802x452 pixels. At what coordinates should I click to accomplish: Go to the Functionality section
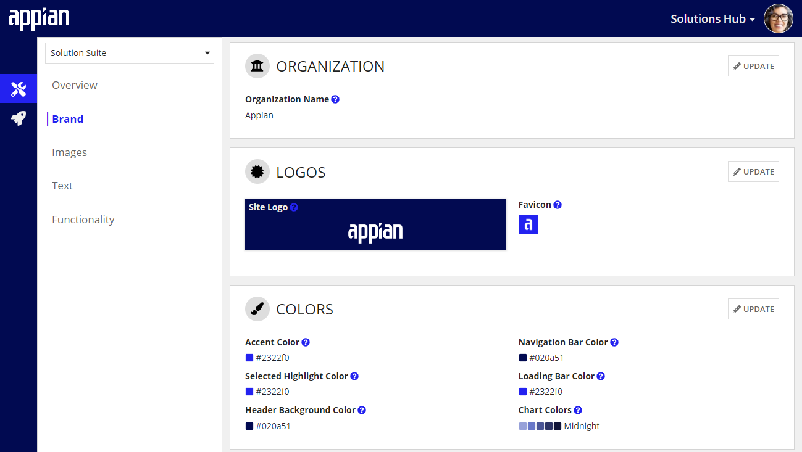coord(83,220)
